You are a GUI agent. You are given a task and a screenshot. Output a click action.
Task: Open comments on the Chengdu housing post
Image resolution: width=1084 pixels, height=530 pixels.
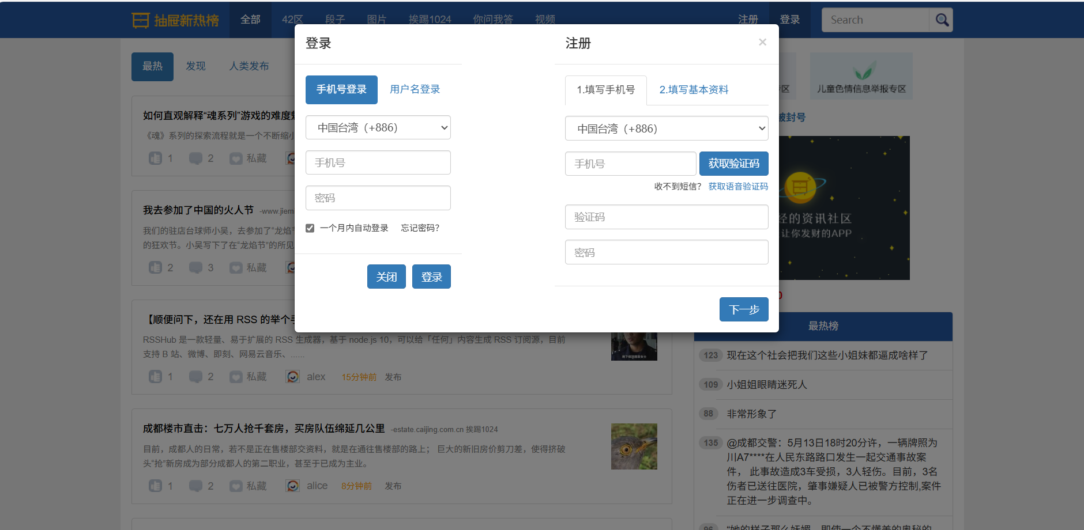(x=196, y=486)
